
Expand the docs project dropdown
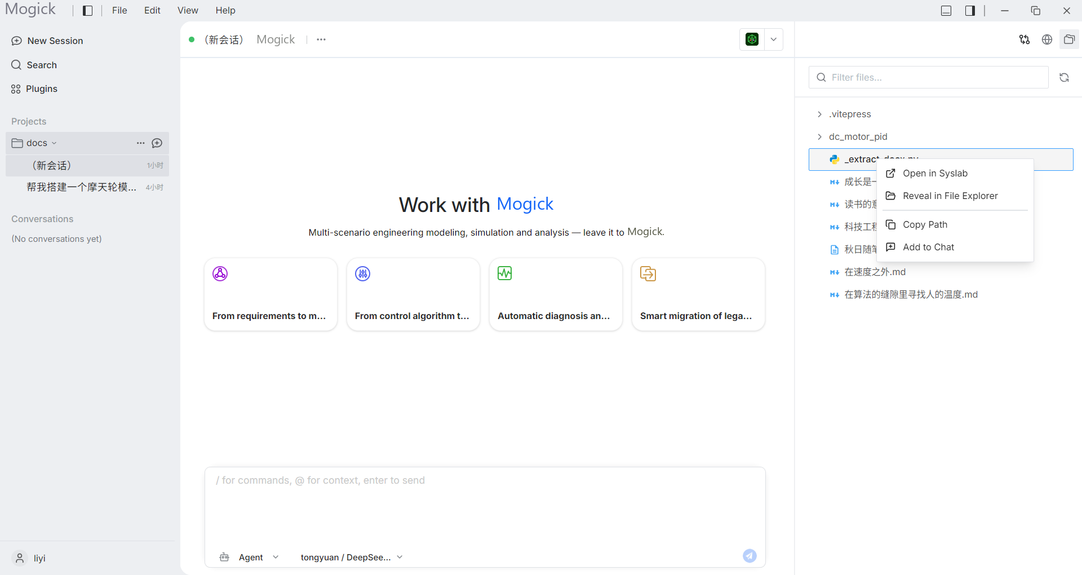click(x=54, y=143)
